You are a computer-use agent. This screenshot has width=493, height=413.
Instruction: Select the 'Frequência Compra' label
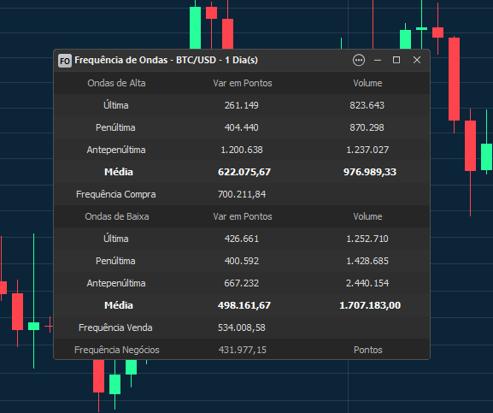tap(116, 194)
